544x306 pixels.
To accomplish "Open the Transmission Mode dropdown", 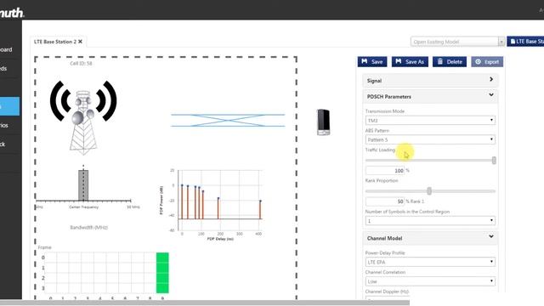I will pos(430,121).
